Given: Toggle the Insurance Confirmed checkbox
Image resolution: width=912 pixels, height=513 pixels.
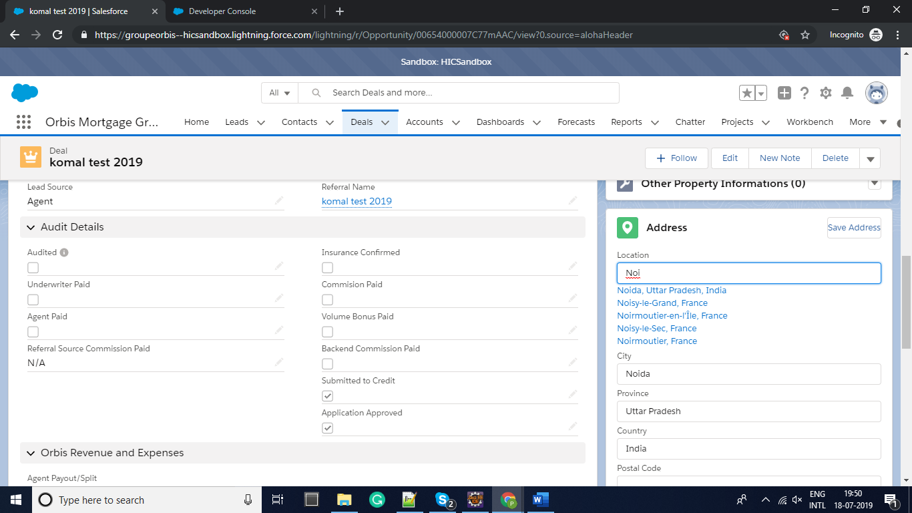Looking at the screenshot, I should [x=327, y=268].
